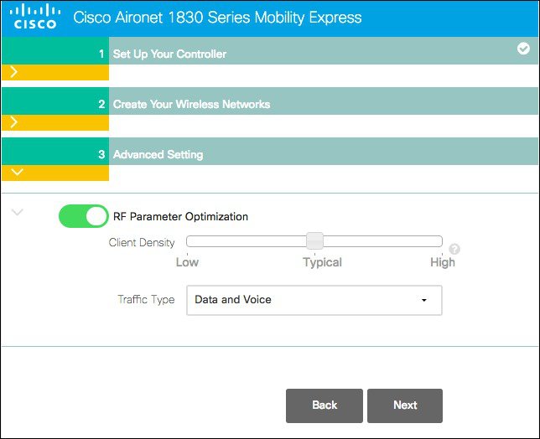Image resolution: width=540 pixels, height=439 pixels.
Task: Expand the Create Your Wireless Networks chevron
Action: 14,123
